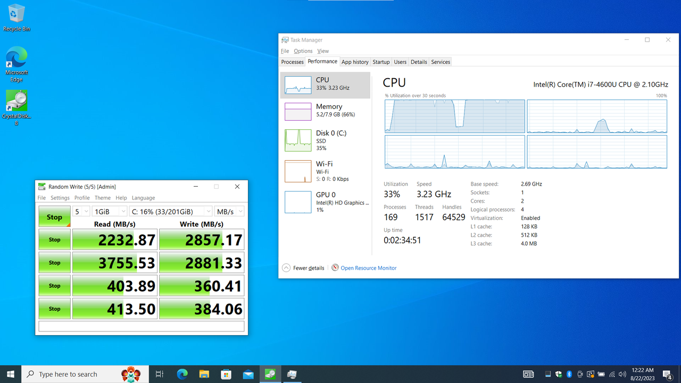This screenshot has width=681, height=383.
Task: Open the volume icon in the system tray
Action: click(x=621, y=374)
